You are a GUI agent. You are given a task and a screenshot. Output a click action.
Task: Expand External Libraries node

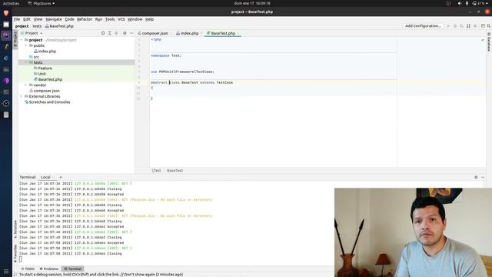(22, 96)
